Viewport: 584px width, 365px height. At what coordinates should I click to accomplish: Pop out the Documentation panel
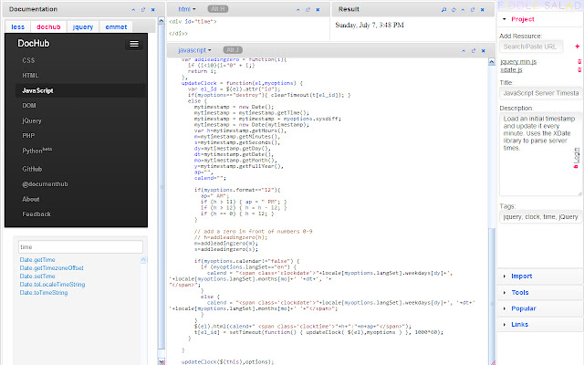pyautogui.click(x=143, y=10)
